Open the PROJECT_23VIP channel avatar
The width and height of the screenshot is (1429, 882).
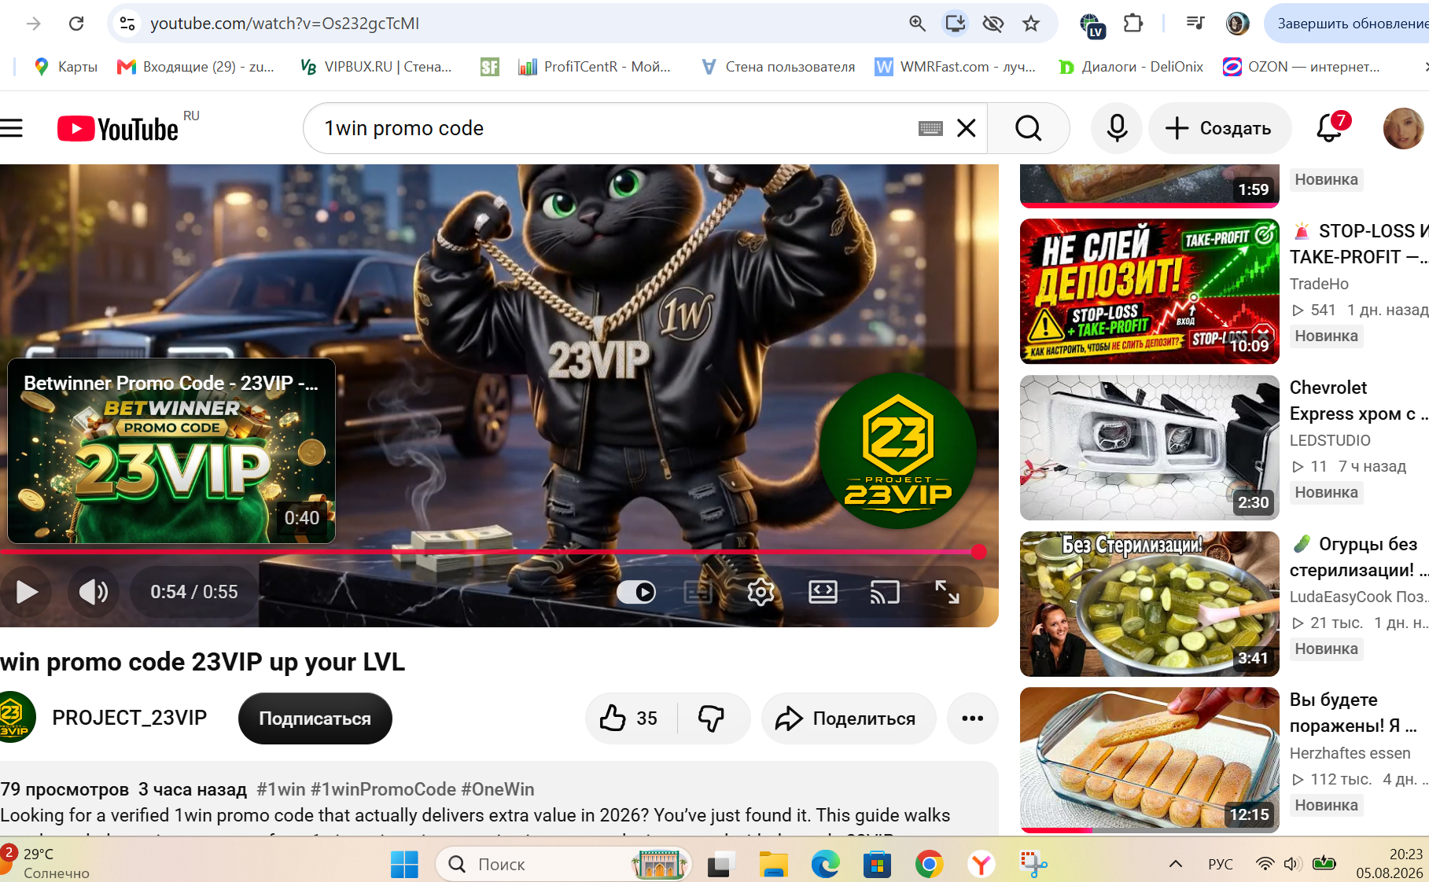(x=17, y=718)
